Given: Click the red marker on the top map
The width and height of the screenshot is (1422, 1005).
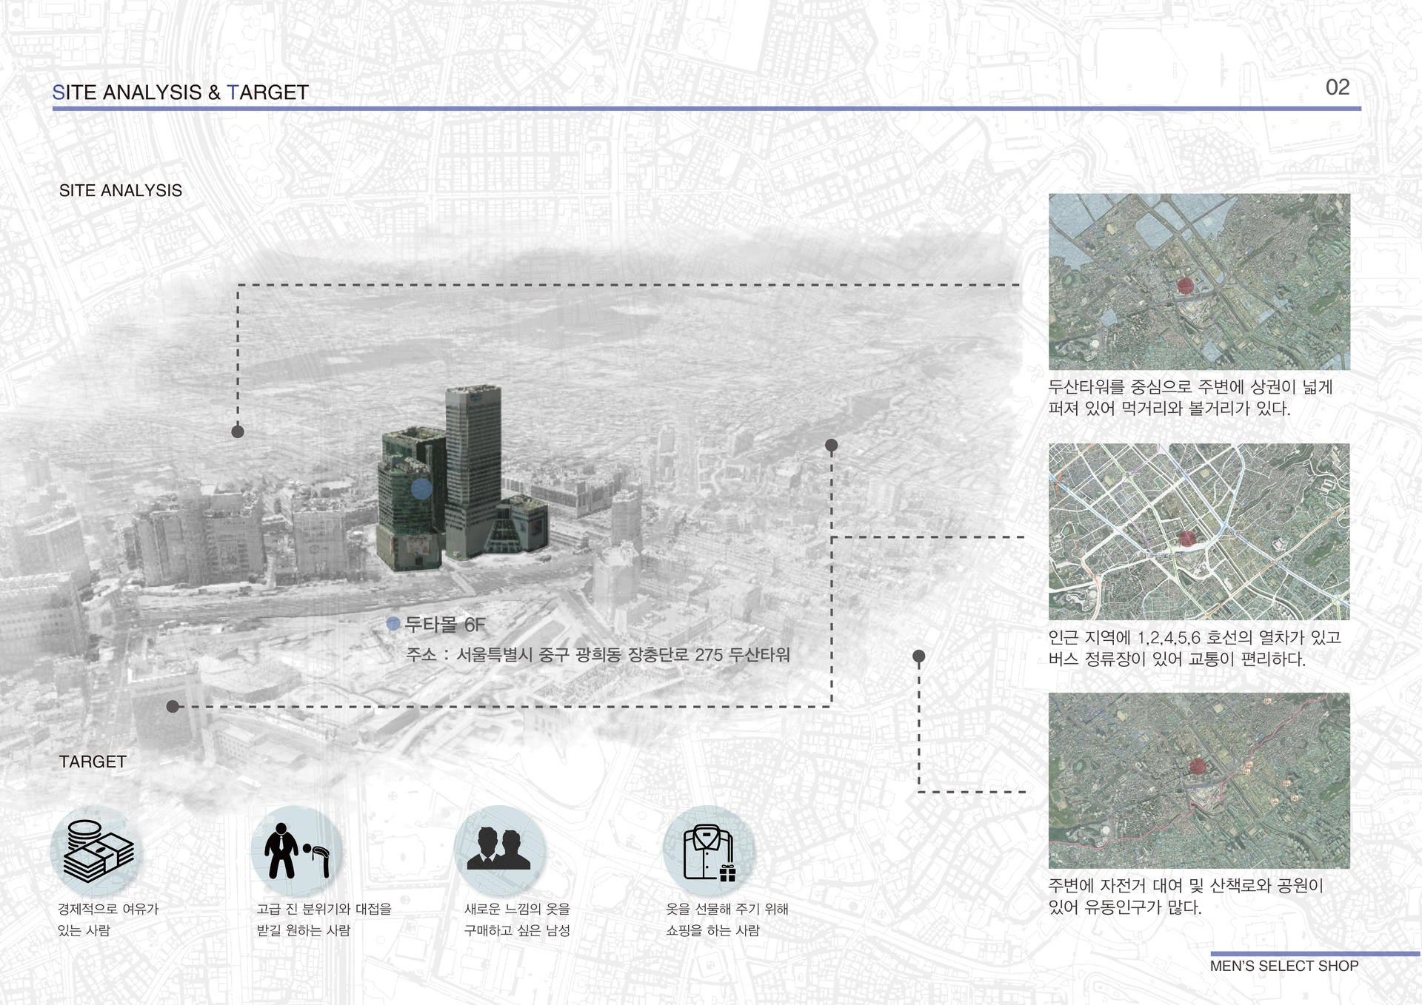Looking at the screenshot, I should (x=1186, y=286).
